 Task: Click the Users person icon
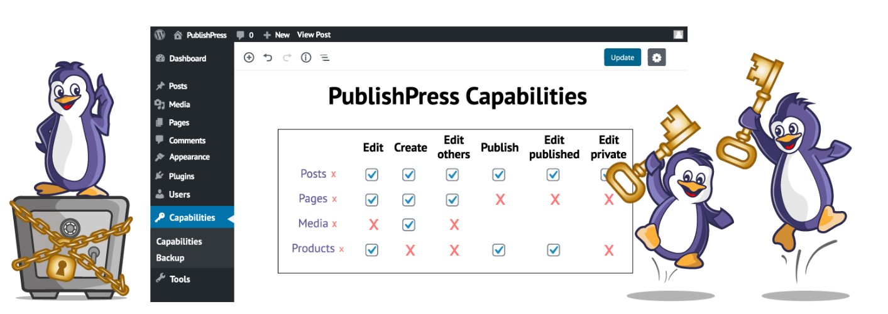point(160,195)
